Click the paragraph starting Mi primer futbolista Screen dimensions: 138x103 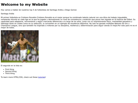point(69,23)
